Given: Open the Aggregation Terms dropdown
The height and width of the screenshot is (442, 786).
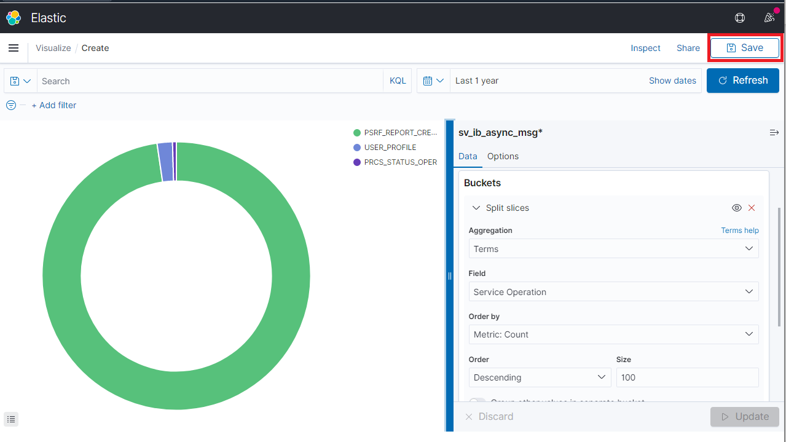Looking at the screenshot, I should pyautogui.click(x=613, y=249).
